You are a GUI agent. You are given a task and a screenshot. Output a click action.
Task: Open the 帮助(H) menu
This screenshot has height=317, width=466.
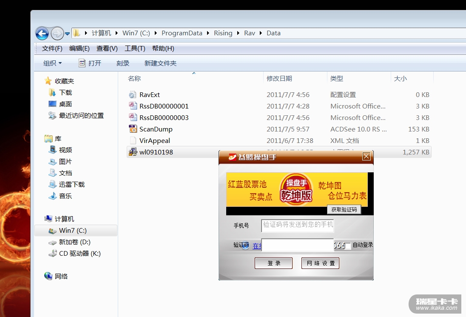(163, 49)
